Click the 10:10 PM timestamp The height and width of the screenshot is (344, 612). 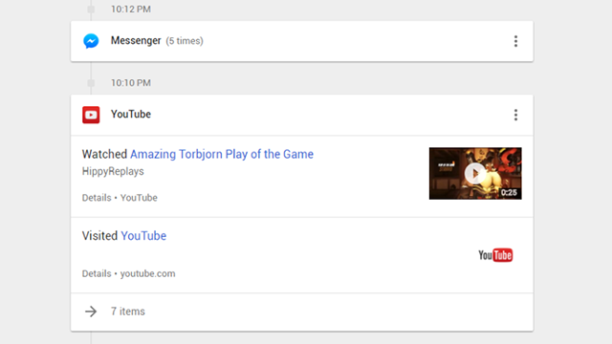(x=131, y=83)
